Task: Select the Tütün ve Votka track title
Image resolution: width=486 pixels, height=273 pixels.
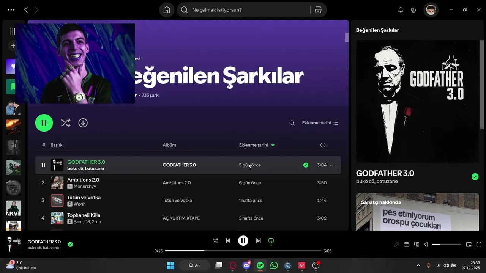Action: pyautogui.click(x=84, y=197)
